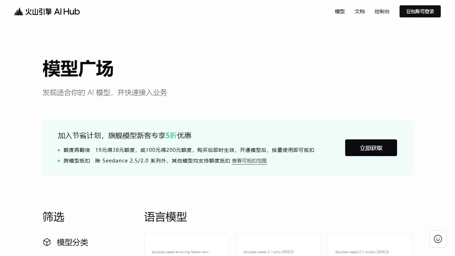Click the 跨模型抵扣 bullet text
Viewport: 455px width, 256px height.
(x=77, y=161)
